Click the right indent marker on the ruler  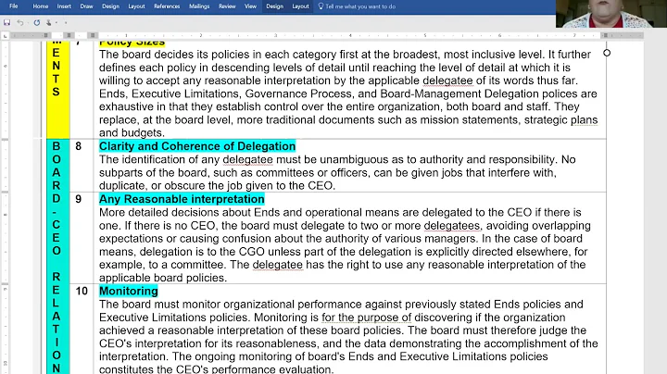(605, 35)
